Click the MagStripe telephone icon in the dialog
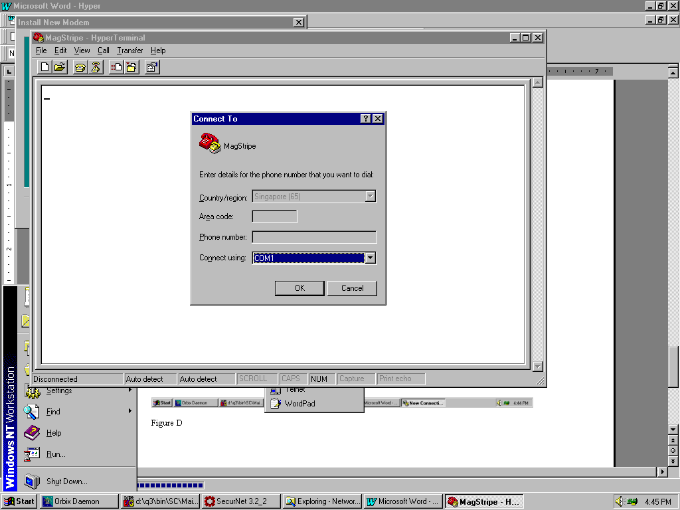The height and width of the screenshot is (510, 680). point(209,143)
